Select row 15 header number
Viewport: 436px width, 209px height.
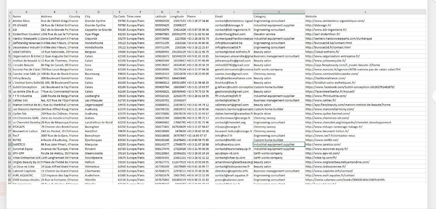pyautogui.click(x=10, y=78)
